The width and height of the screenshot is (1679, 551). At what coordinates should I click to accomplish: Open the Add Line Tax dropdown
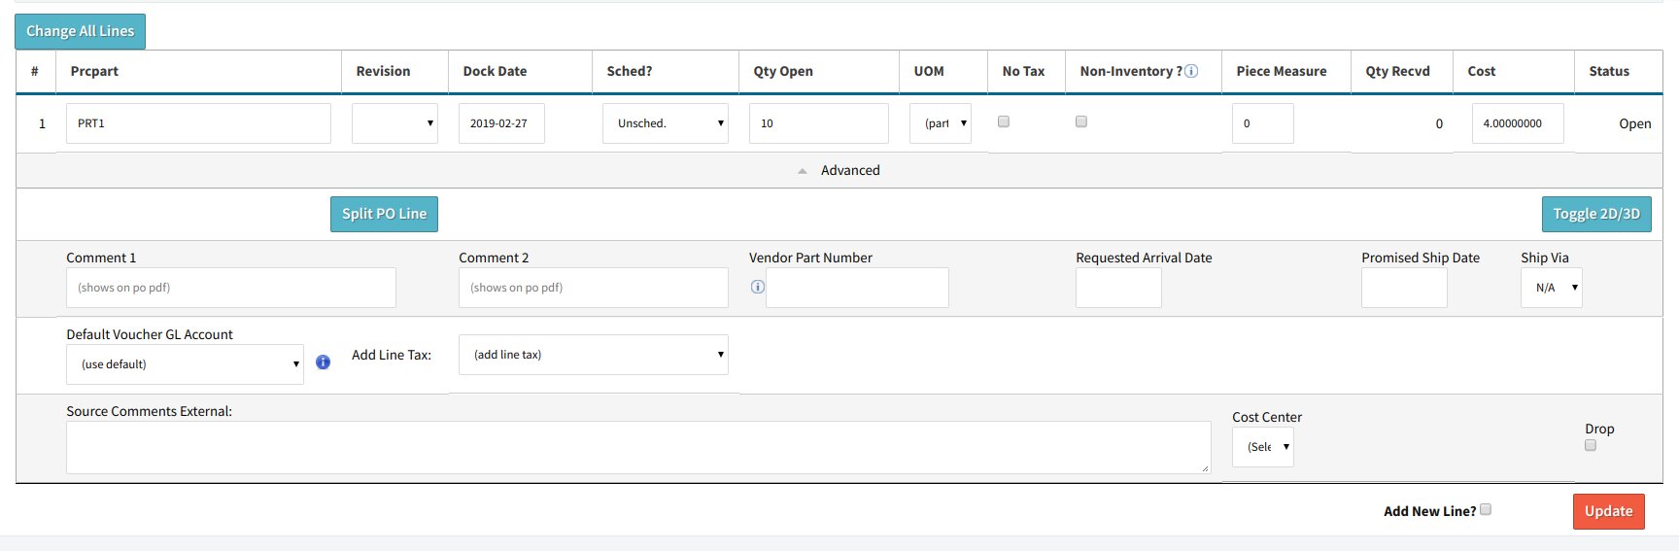(594, 355)
